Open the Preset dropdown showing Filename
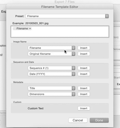Viewport: 120px width, 128px height. [67, 16]
